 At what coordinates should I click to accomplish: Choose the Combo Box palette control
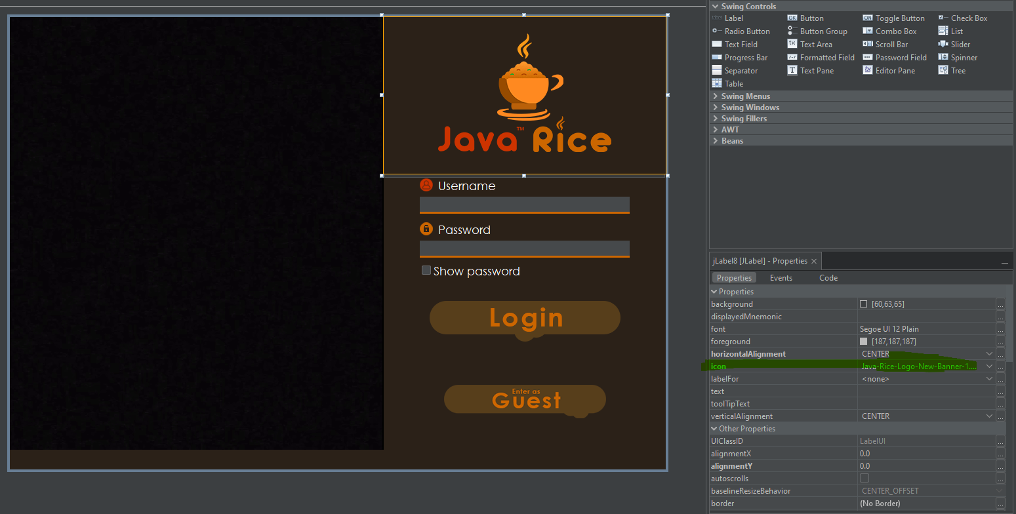pyautogui.click(x=889, y=31)
